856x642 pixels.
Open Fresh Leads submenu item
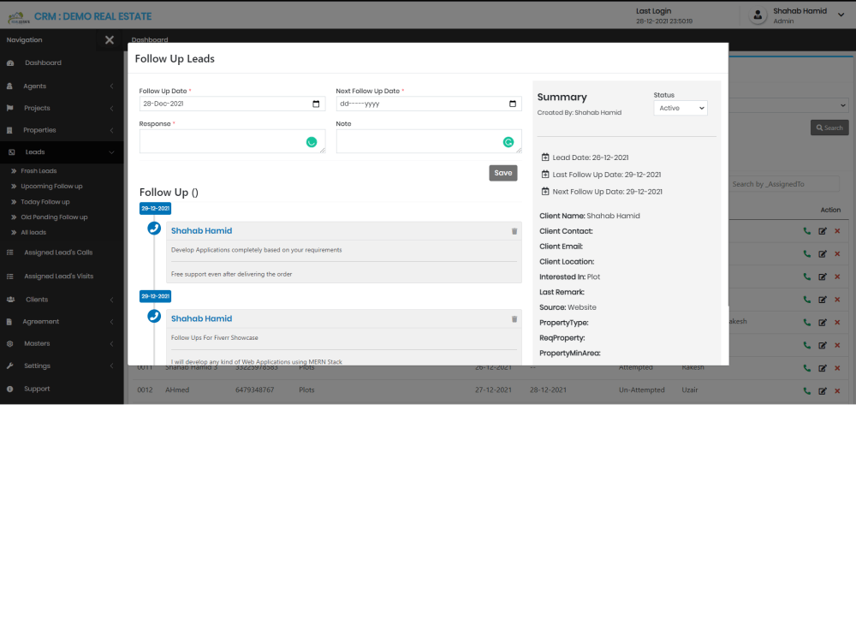tap(39, 171)
